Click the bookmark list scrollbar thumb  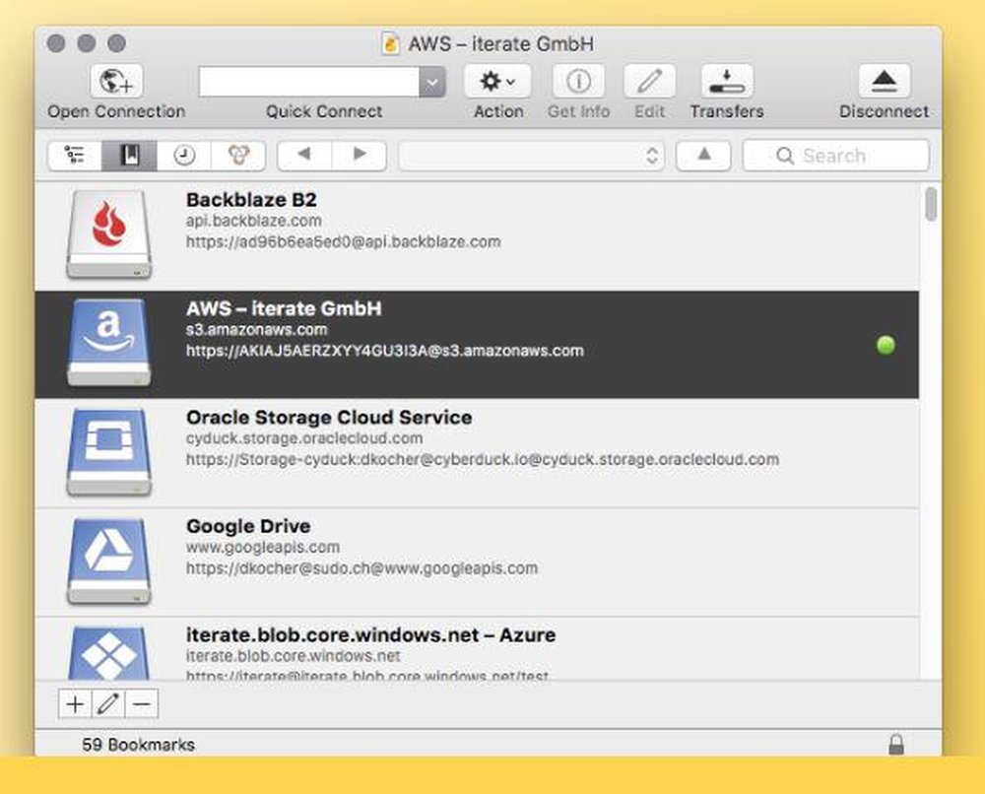pyautogui.click(x=931, y=204)
